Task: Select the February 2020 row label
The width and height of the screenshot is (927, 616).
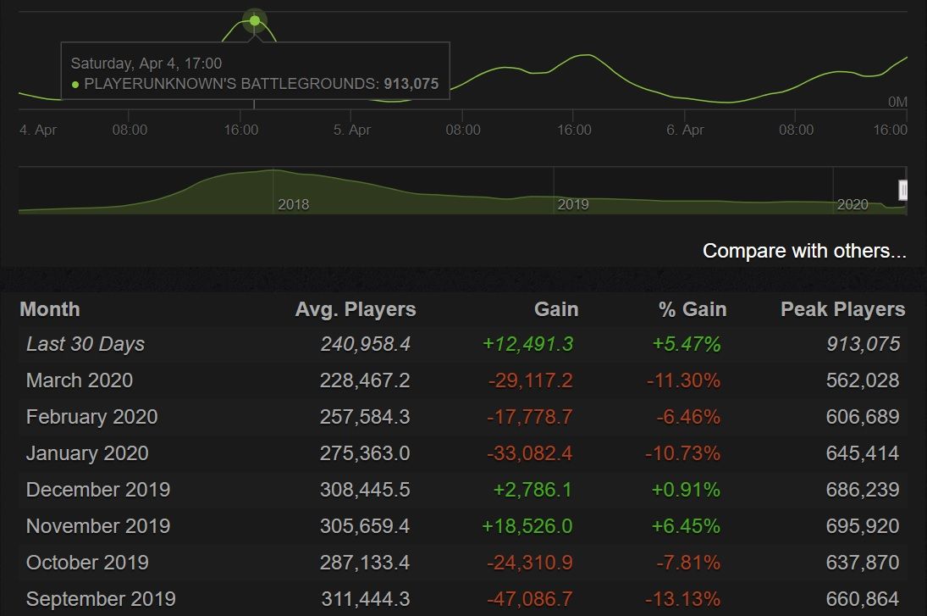Action: point(91,417)
